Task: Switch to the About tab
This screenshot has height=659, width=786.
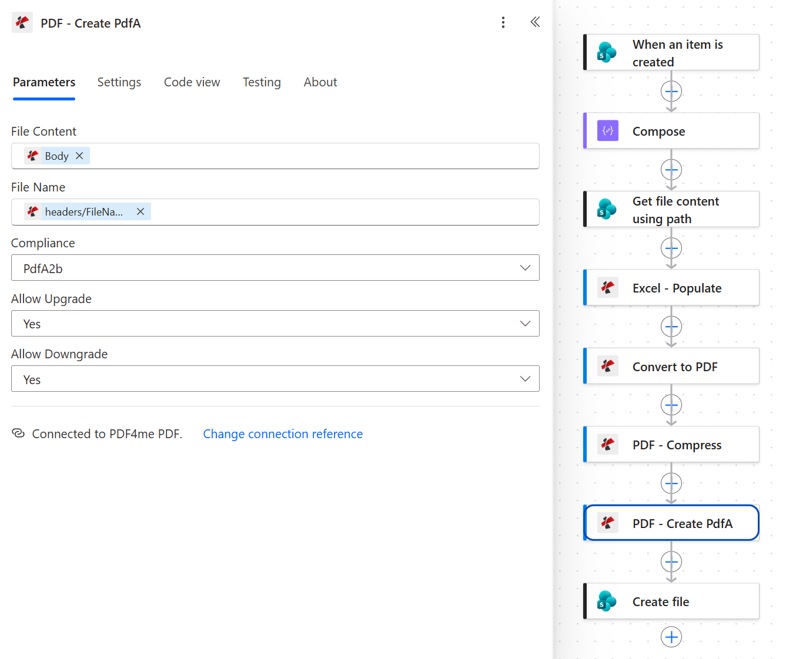Action: pos(320,82)
